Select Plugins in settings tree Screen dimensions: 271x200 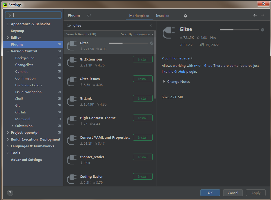(x=33, y=45)
